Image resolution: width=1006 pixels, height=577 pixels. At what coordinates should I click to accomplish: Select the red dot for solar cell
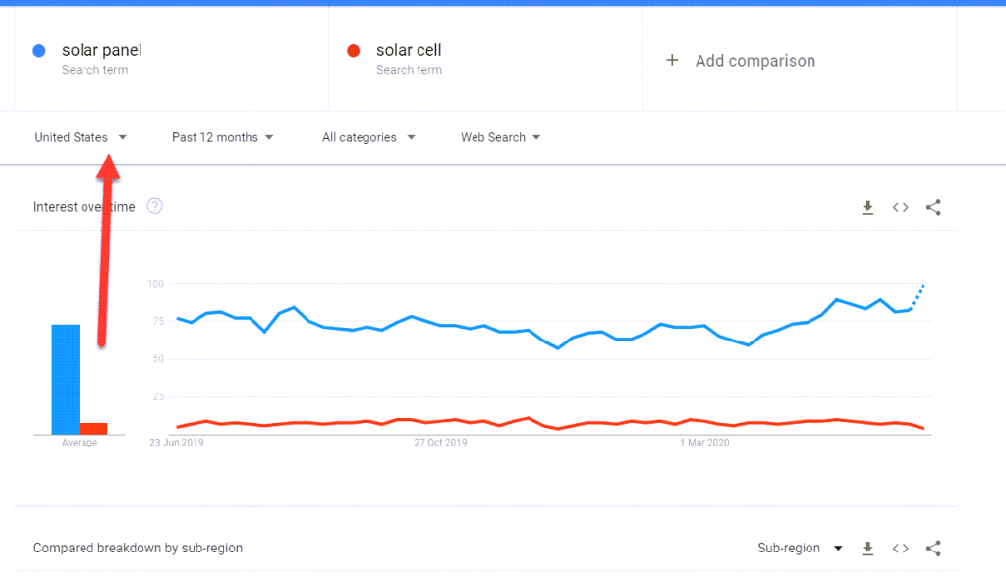(354, 51)
